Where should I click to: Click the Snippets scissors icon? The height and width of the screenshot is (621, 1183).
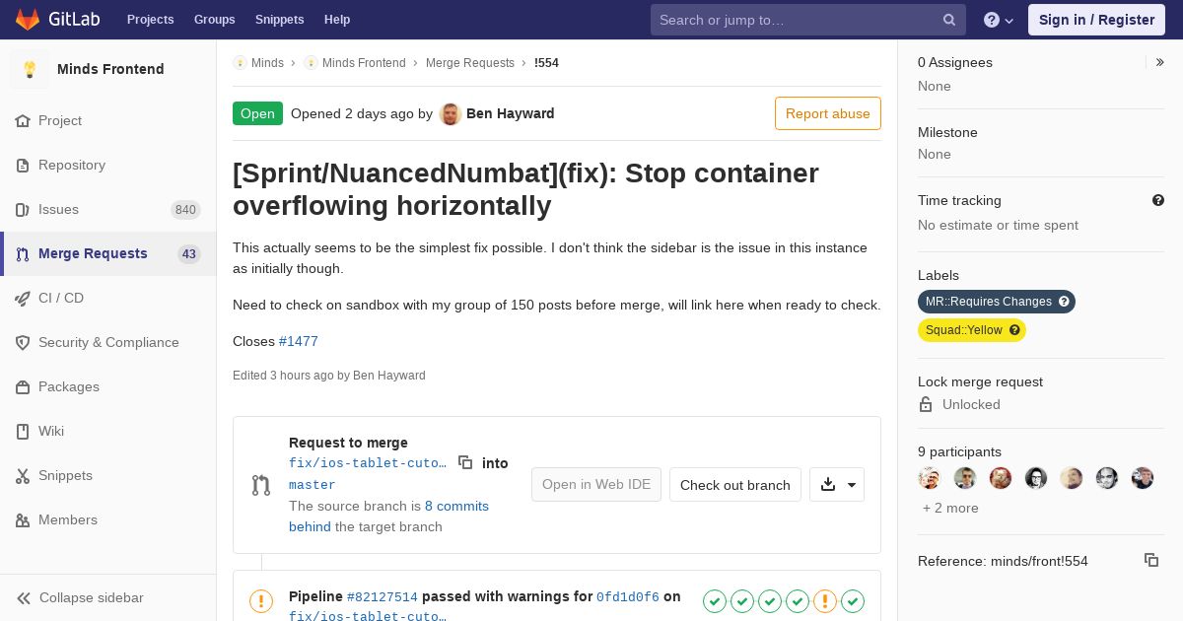[23, 476]
